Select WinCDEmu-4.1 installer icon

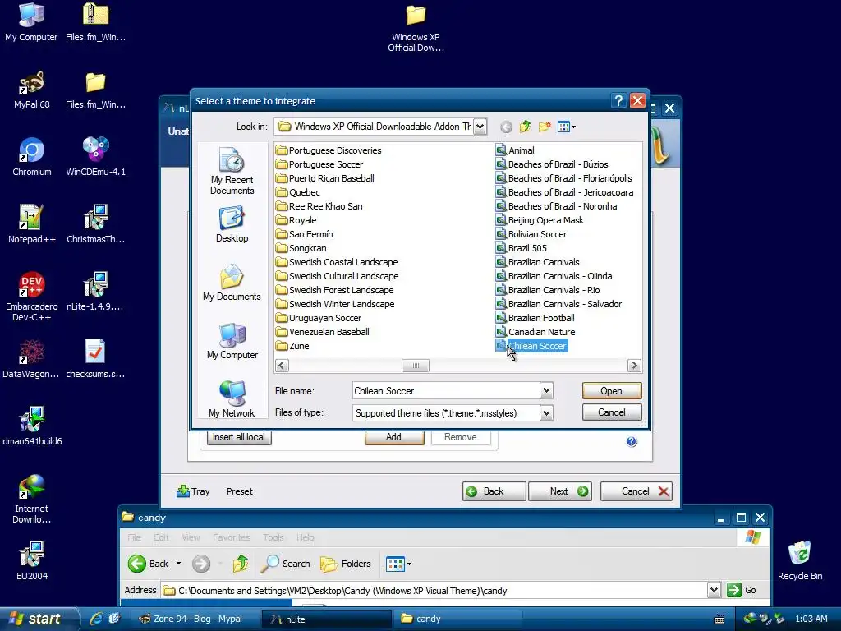[x=95, y=157]
